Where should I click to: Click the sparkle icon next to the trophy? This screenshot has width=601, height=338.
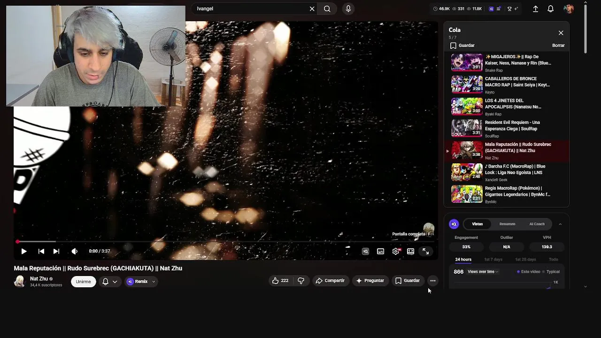point(516,8)
